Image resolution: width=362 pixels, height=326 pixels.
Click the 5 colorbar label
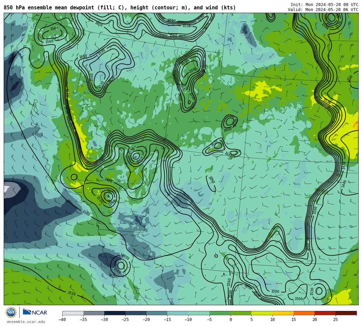(251, 320)
